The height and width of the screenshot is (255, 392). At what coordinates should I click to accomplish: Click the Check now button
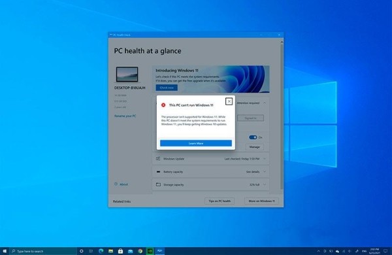[x=167, y=88]
